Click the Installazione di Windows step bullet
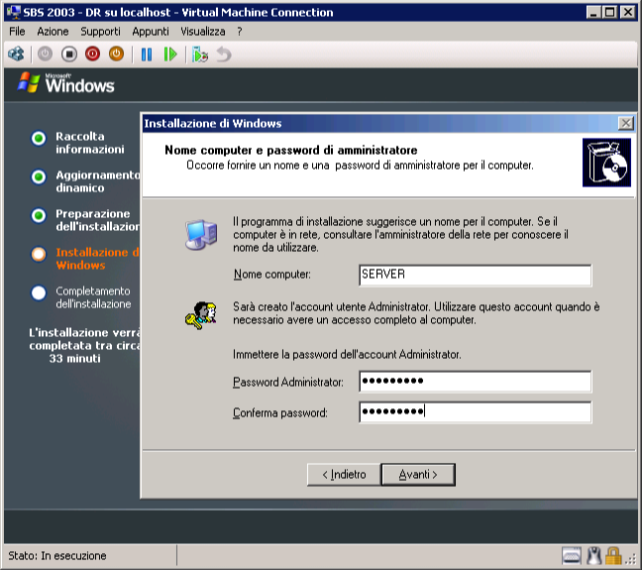The height and width of the screenshot is (570, 642). (39, 254)
